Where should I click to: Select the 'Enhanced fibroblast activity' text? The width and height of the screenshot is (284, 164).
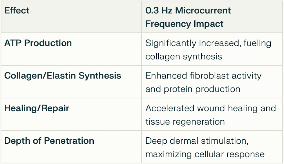tap(203, 76)
